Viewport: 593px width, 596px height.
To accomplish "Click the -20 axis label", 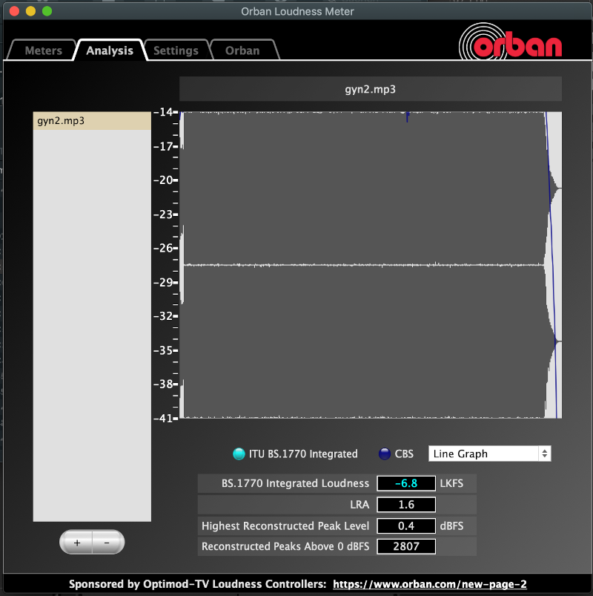I will (163, 180).
